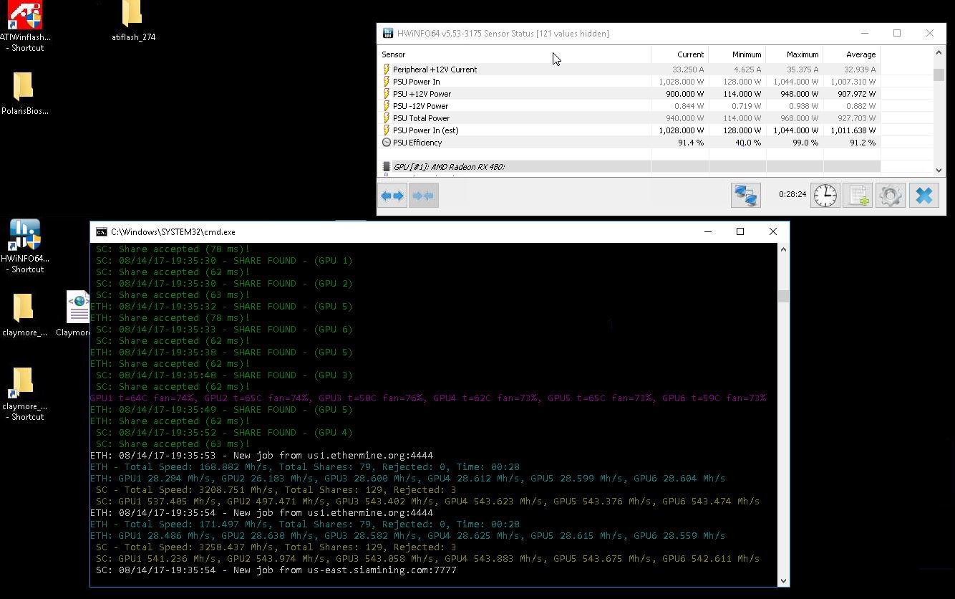The height and width of the screenshot is (599, 955).
Task: Click lightning icon of Peripheral +12V Current
Action: tap(387, 70)
